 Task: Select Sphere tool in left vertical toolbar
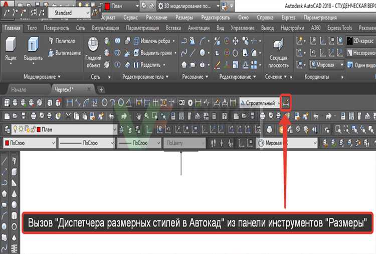(14, 204)
